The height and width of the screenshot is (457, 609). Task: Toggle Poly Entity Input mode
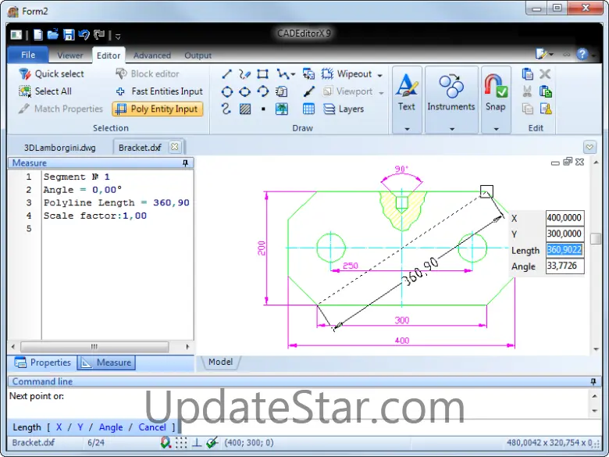coord(158,109)
